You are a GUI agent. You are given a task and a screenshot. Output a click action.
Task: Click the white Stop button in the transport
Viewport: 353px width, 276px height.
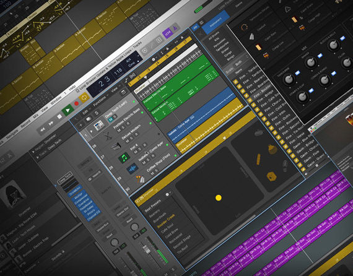click(x=59, y=117)
